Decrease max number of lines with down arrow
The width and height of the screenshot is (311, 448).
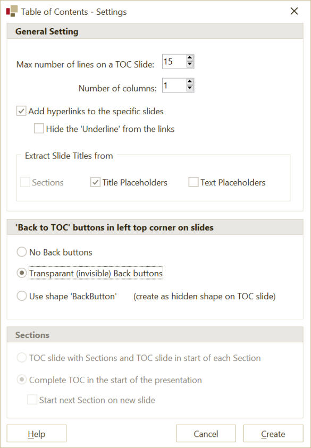click(189, 64)
